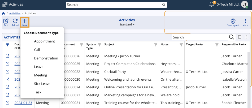Pick Task from the document type list
The image size is (252, 108).
pos(38,92)
